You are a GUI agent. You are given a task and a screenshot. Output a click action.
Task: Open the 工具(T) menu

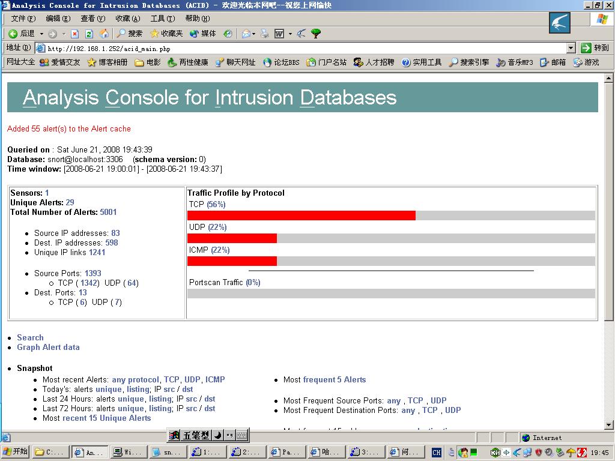coord(163,19)
